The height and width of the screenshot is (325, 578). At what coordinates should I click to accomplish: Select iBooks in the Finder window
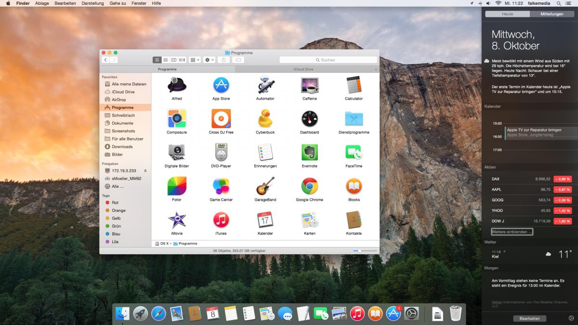click(354, 186)
